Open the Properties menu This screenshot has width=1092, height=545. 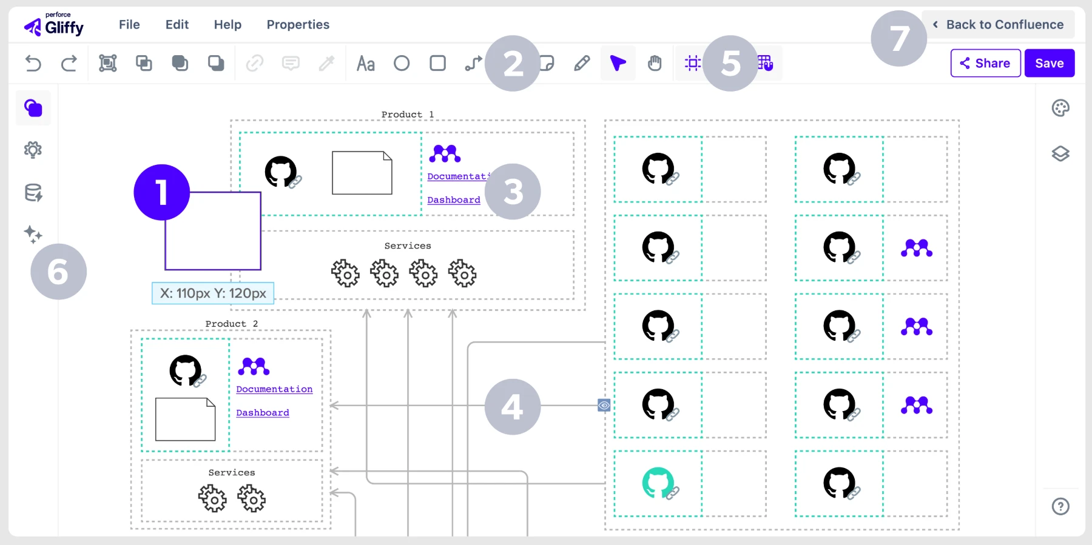[298, 25]
